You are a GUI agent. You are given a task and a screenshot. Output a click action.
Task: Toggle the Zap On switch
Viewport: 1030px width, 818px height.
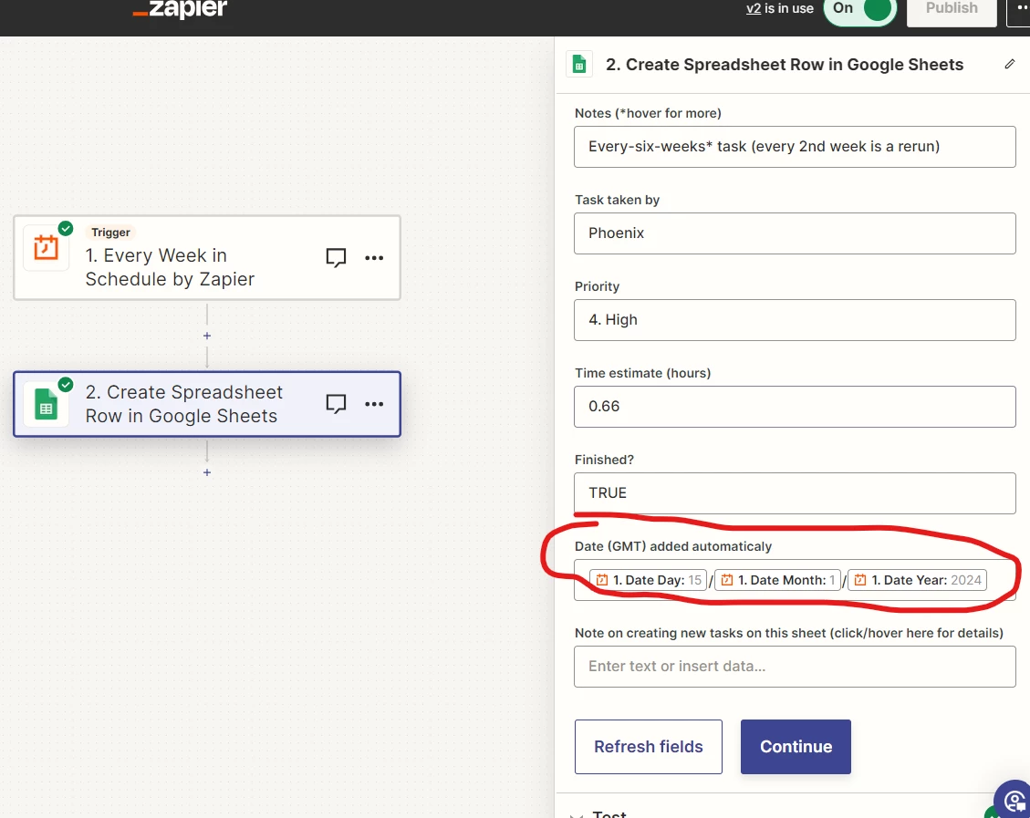point(860,9)
